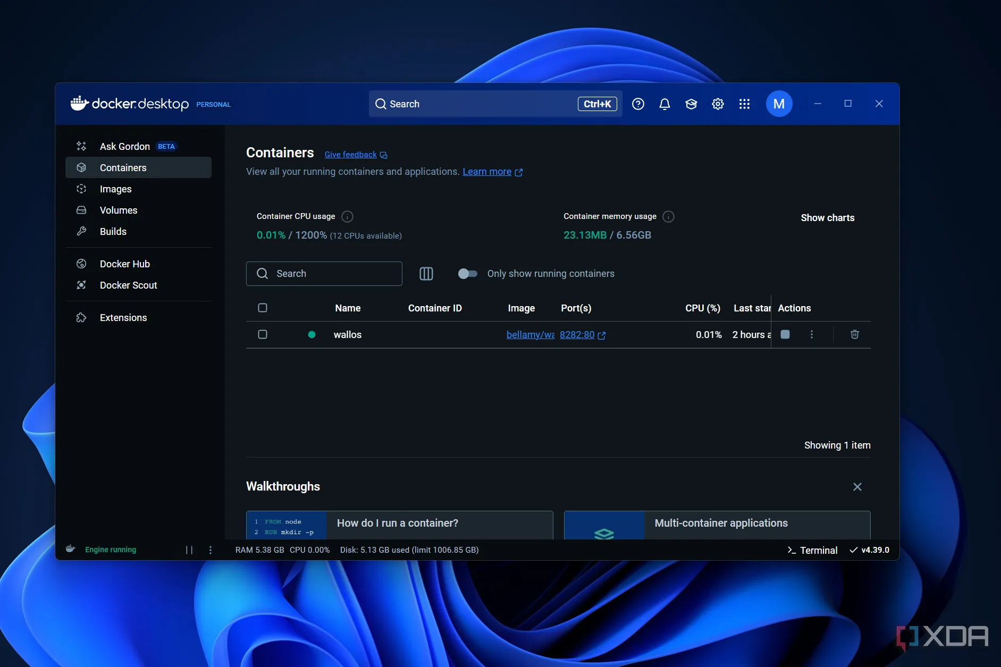Pause the Docker engine
Screen dimensions: 1001x667
pos(189,550)
